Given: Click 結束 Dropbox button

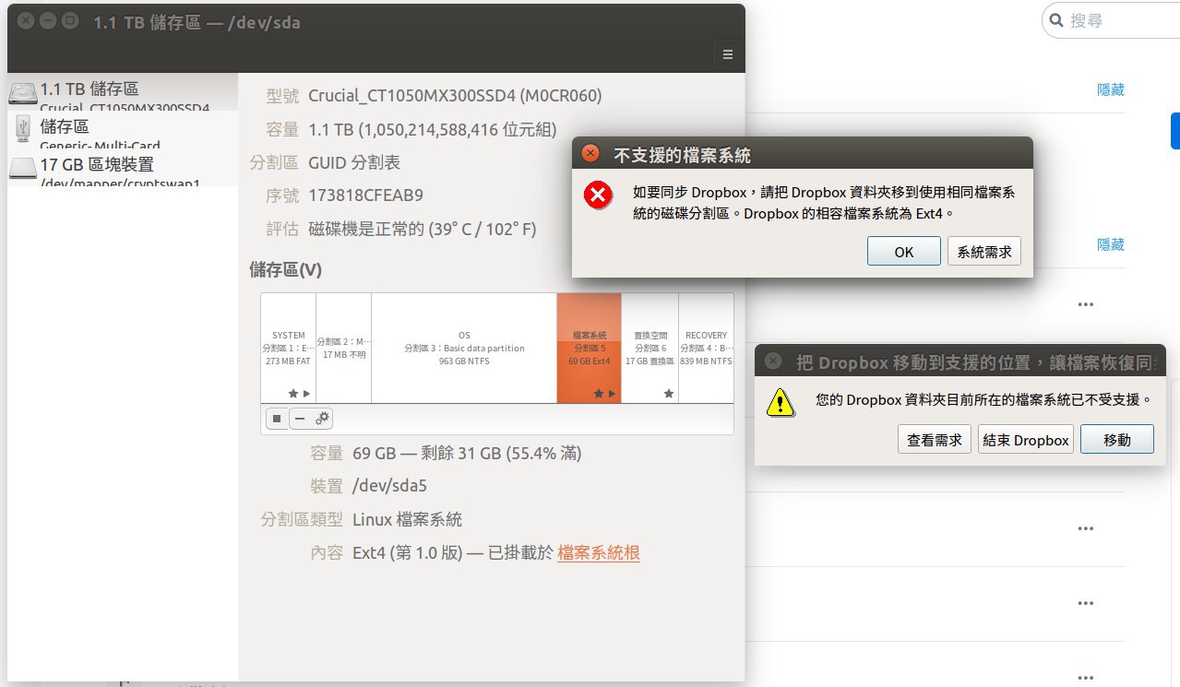Looking at the screenshot, I should (x=1026, y=439).
